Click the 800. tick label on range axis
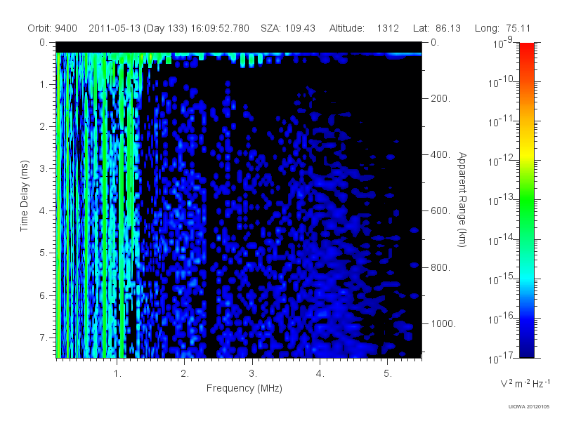Viewport: 562px width, 421px height. (440, 267)
